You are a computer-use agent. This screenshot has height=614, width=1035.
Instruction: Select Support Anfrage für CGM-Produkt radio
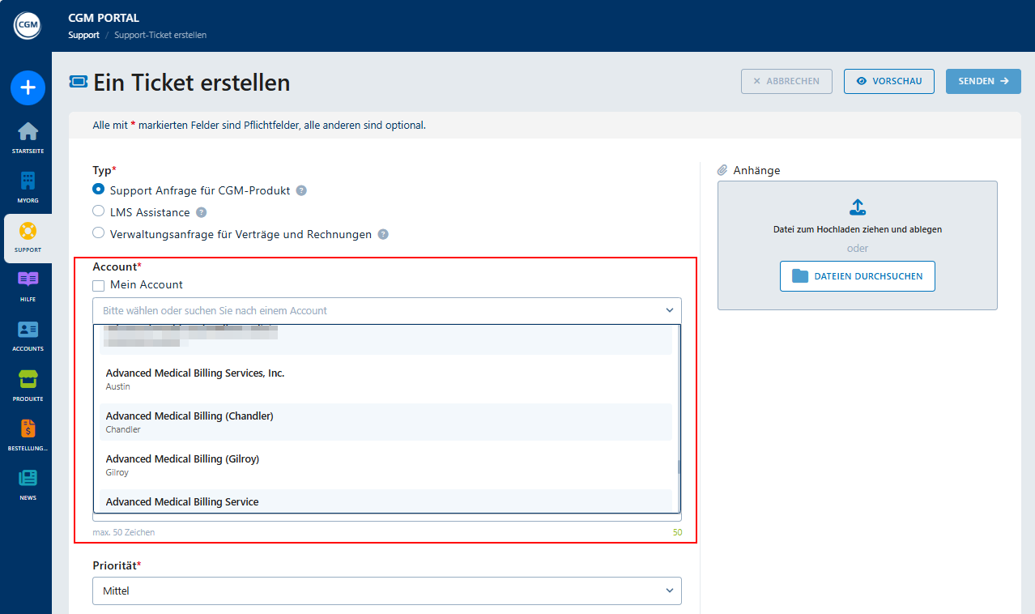tap(99, 190)
